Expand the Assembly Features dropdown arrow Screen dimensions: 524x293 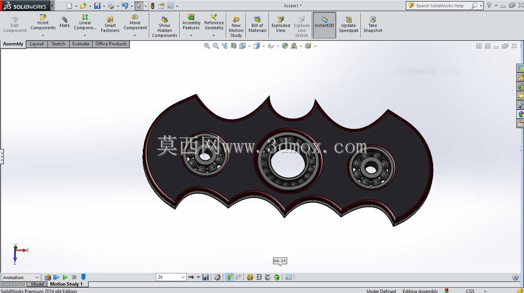[191, 36]
